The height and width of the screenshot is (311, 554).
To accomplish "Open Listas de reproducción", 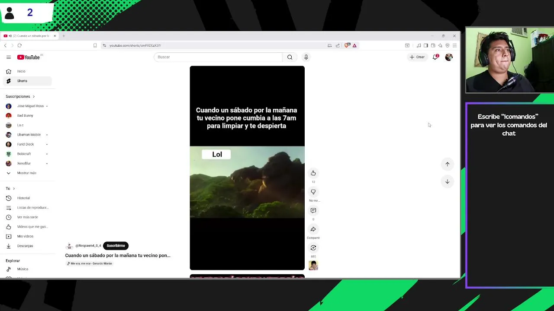I will click(27, 207).
